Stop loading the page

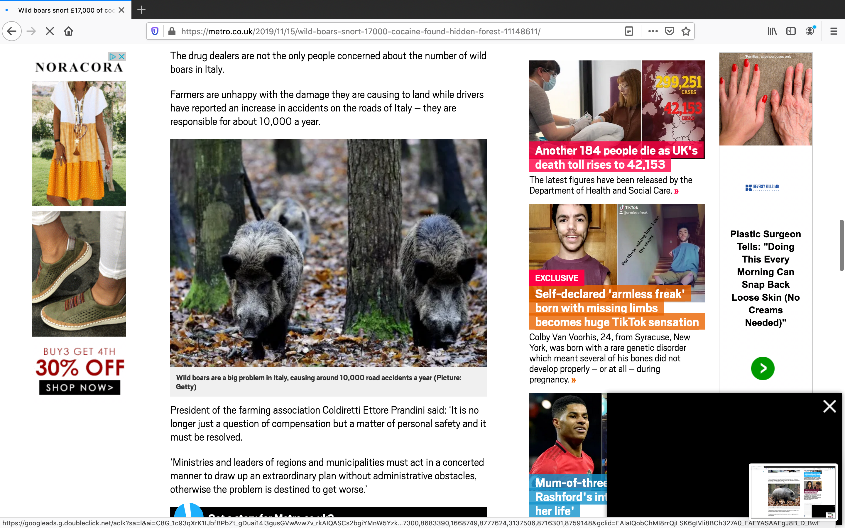(50, 31)
